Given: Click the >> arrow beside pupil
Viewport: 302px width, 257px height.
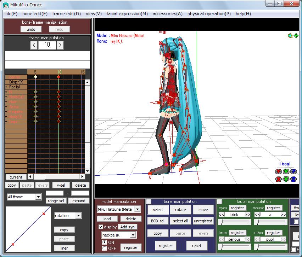Looking at the screenshot, I should click(x=284, y=239).
